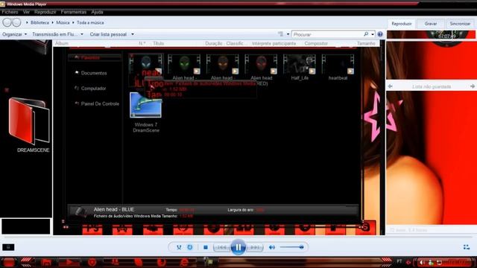The width and height of the screenshot is (477, 268).
Task: Open Internet Explorer on the taskbar
Action: (x=184, y=262)
